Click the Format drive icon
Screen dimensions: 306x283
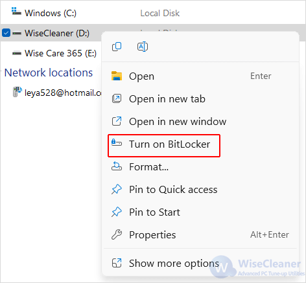click(x=117, y=166)
